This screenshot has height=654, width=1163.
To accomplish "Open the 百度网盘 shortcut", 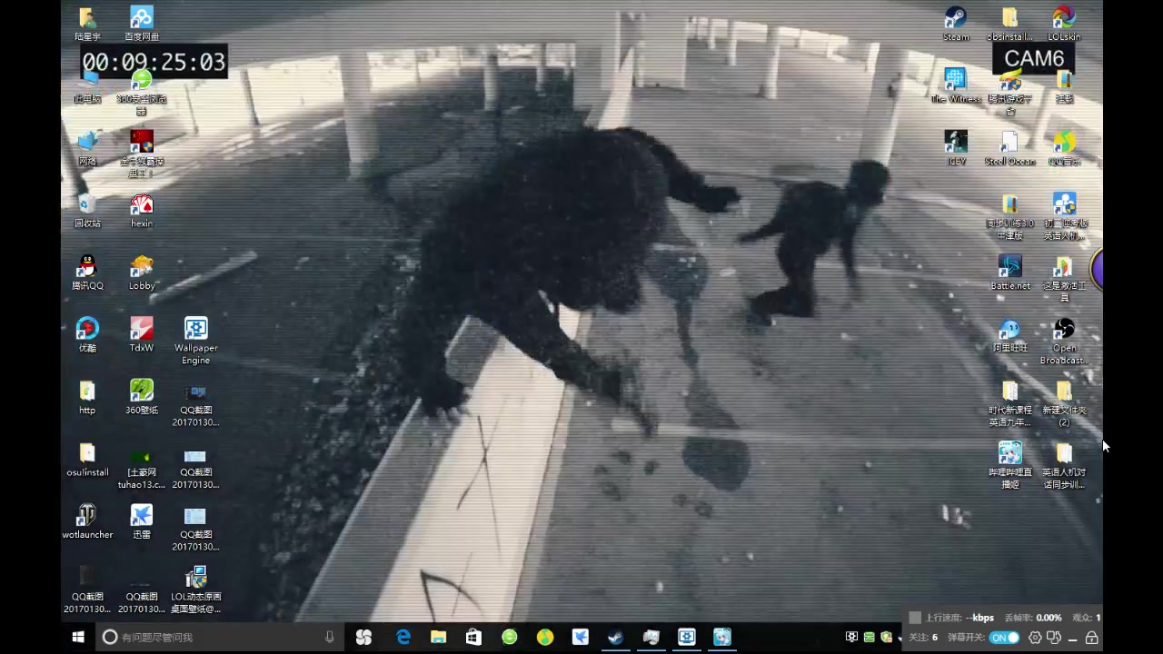I will coord(142,24).
